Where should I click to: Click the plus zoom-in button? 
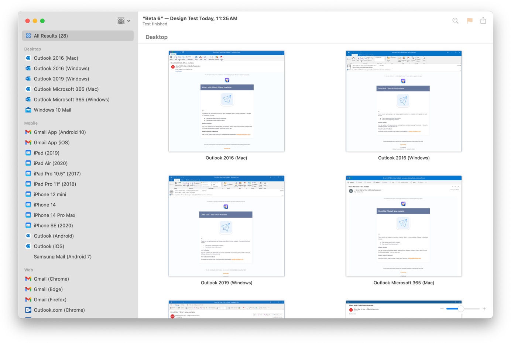484,309
